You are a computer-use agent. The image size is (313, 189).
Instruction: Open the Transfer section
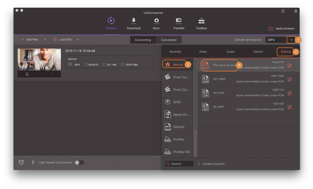[x=179, y=23]
